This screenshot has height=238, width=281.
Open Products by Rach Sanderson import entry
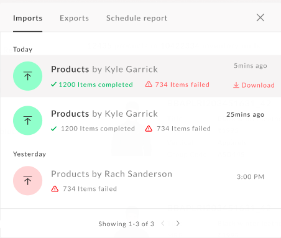(x=112, y=174)
